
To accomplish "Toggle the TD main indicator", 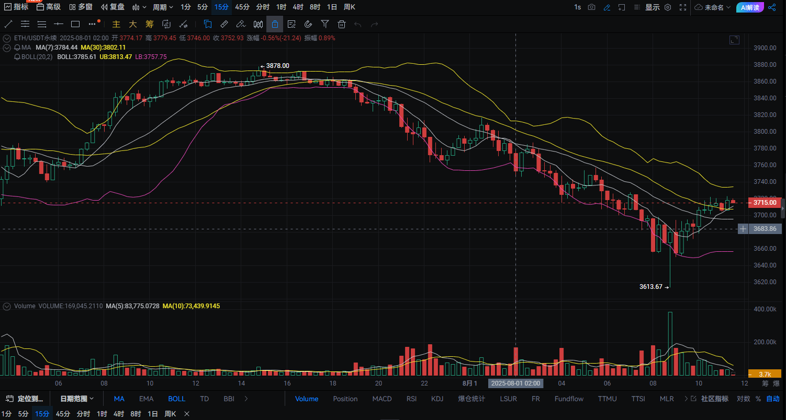I will pyautogui.click(x=204, y=399).
